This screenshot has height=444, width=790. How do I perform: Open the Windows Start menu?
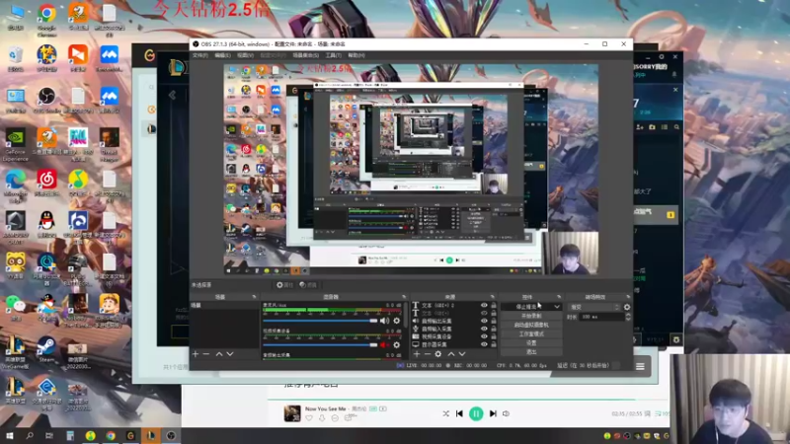click(x=10, y=435)
